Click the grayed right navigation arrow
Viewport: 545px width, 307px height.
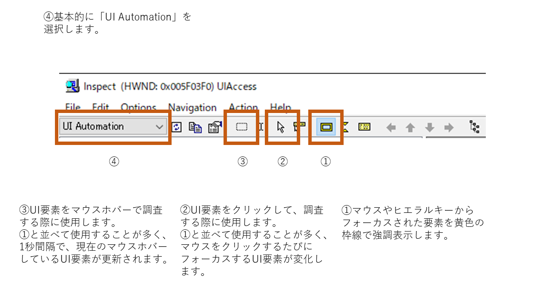[449, 127]
